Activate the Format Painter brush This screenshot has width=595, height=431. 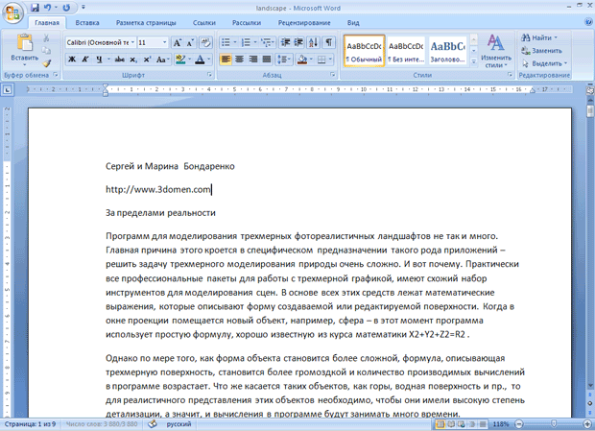[x=46, y=63]
